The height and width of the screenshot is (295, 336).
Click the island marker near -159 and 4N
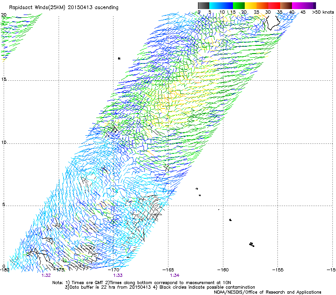(230, 220)
